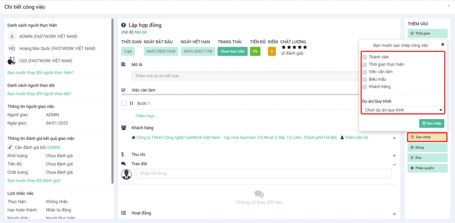This screenshot has width=455, height=223.
Task: Click the plus icon beside Hoạt động
Action: coord(394,214)
